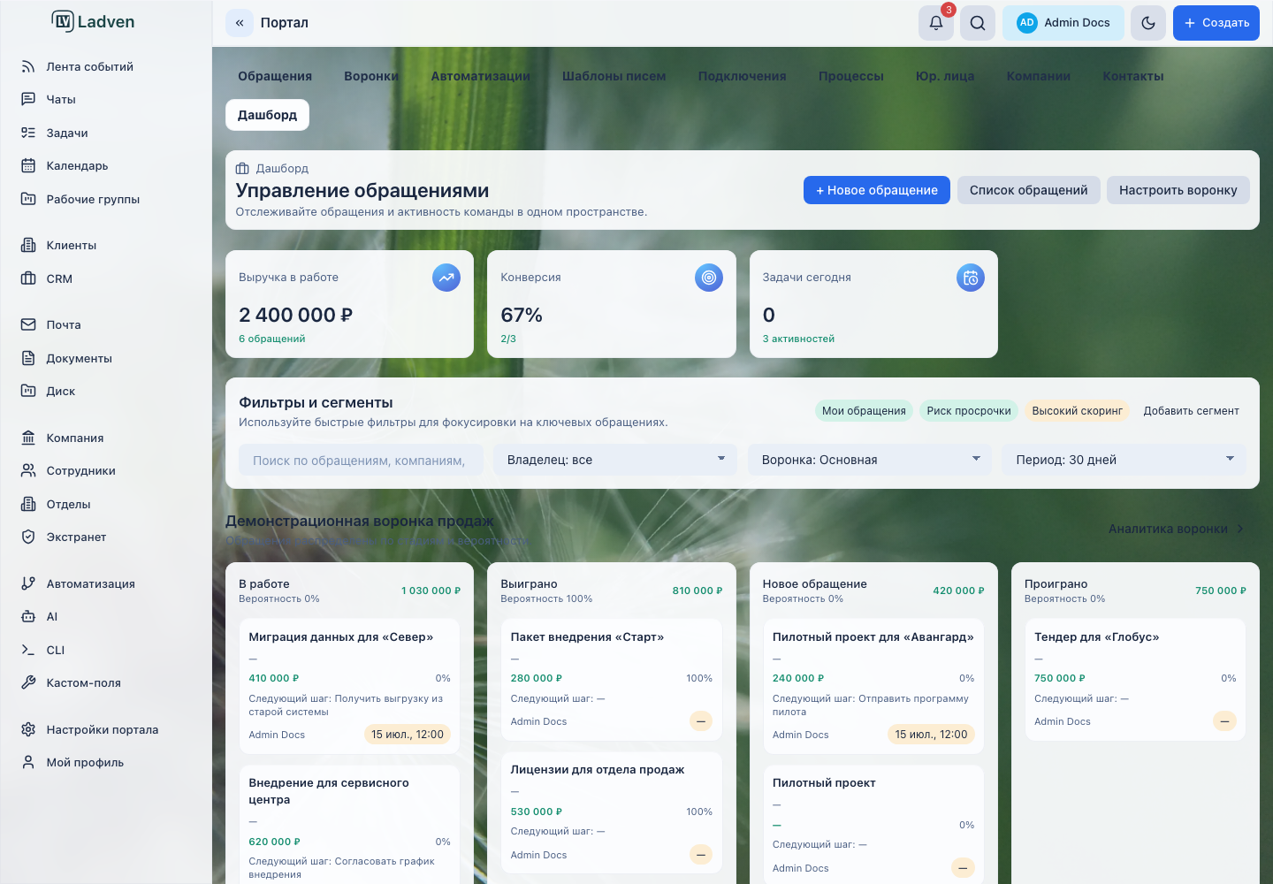Click the search magnifier icon

point(978,23)
